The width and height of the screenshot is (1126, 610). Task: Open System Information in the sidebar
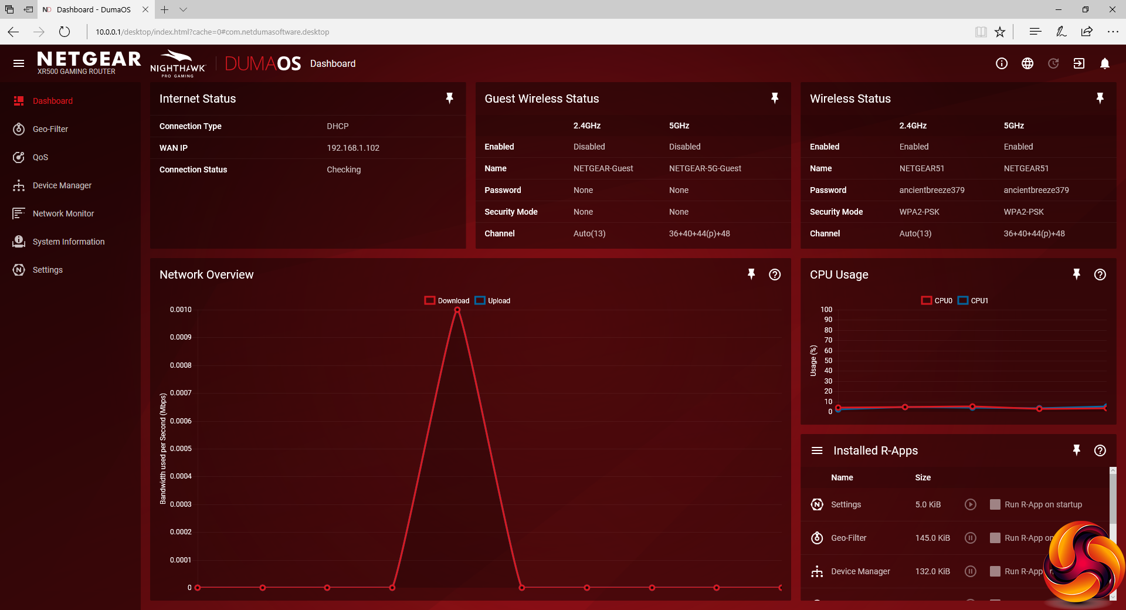pos(69,242)
